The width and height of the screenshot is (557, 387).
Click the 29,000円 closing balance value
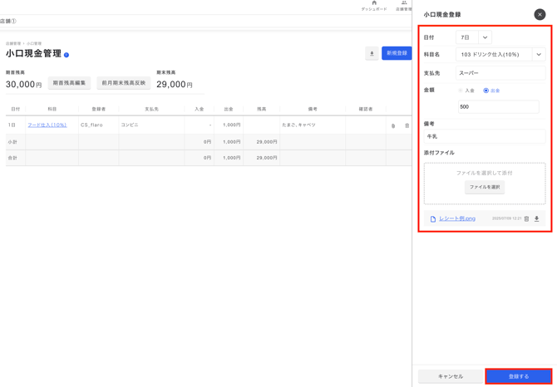coord(175,85)
